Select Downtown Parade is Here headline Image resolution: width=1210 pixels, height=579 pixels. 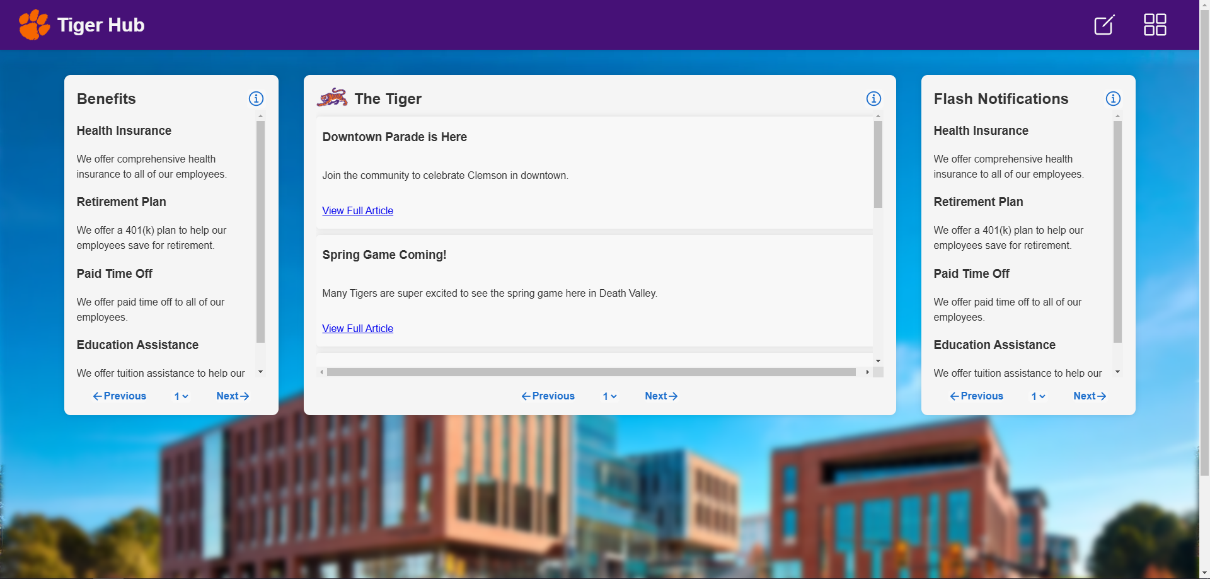(395, 137)
